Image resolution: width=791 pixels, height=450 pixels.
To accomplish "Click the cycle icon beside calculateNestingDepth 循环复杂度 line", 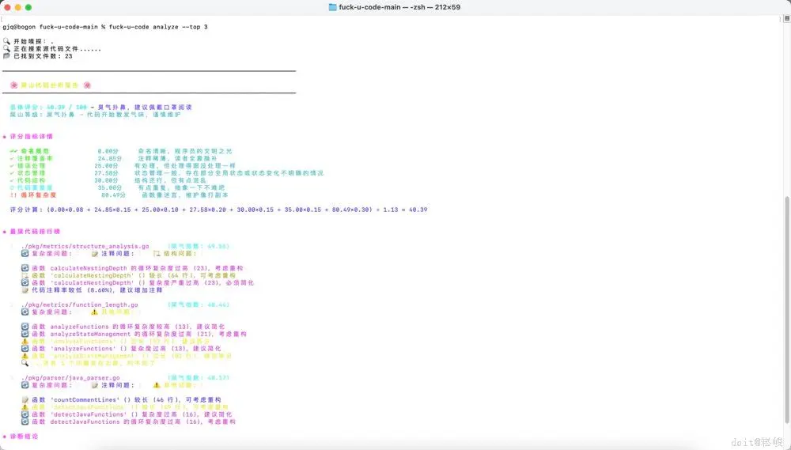I will tap(25, 268).
